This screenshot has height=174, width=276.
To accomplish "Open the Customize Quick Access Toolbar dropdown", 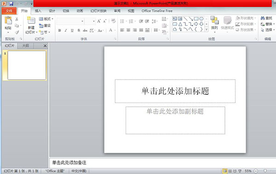I will (31, 4).
